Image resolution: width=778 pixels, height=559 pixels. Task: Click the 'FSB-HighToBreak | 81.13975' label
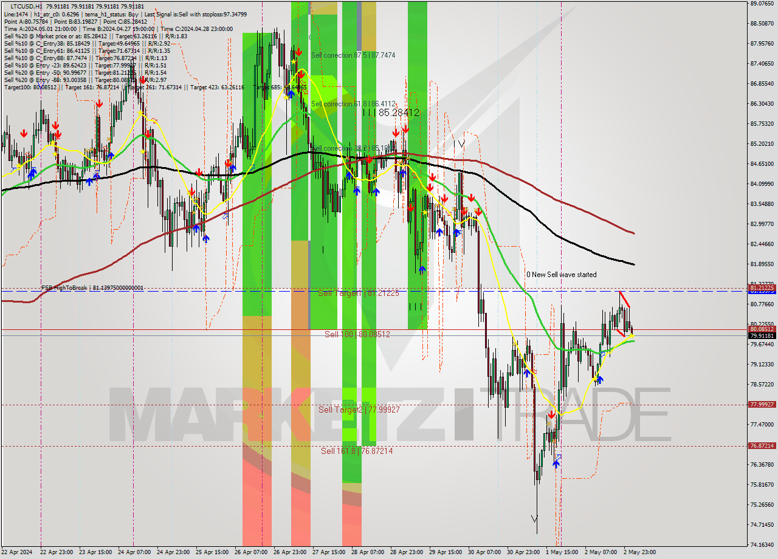[x=92, y=288]
